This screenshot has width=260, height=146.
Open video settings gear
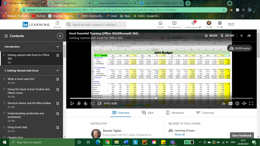click(x=237, y=103)
